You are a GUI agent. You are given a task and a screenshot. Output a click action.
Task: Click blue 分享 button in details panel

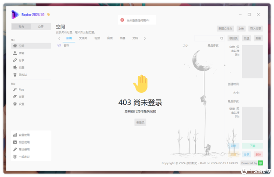point(247,154)
